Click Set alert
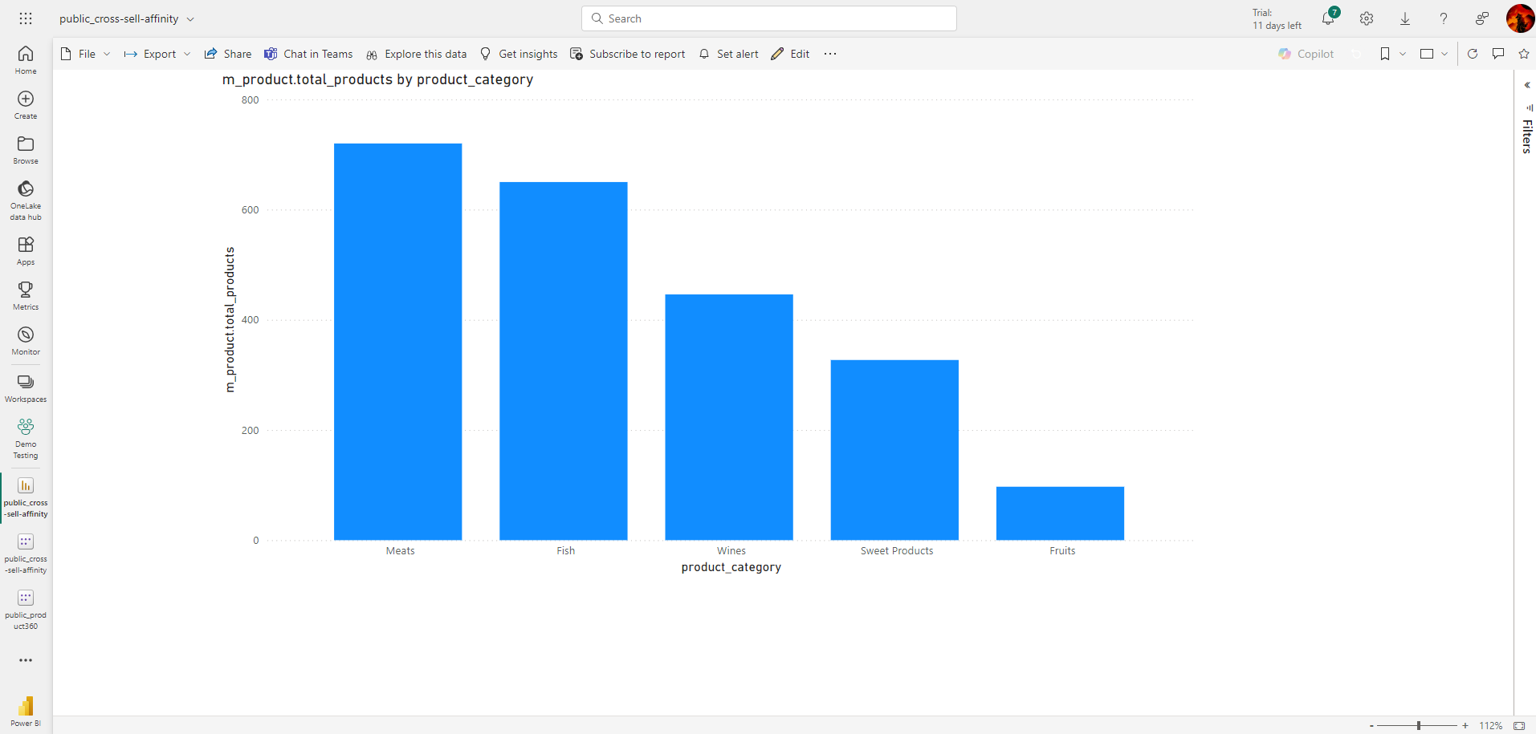The image size is (1536, 734). tap(728, 54)
